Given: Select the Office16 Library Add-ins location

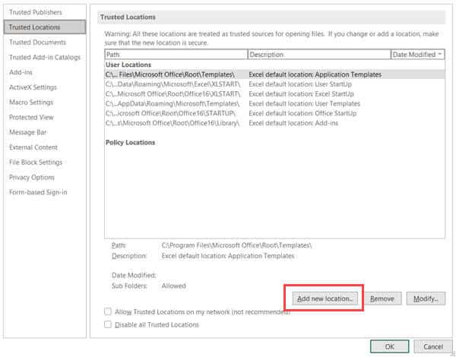Looking at the screenshot, I should pyautogui.click(x=175, y=123).
